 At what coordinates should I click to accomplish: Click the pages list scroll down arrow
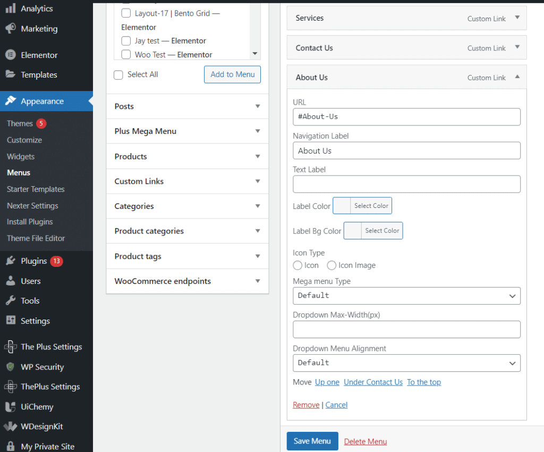tap(255, 54)
